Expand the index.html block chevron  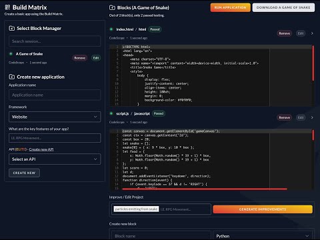tap(312, 33)
